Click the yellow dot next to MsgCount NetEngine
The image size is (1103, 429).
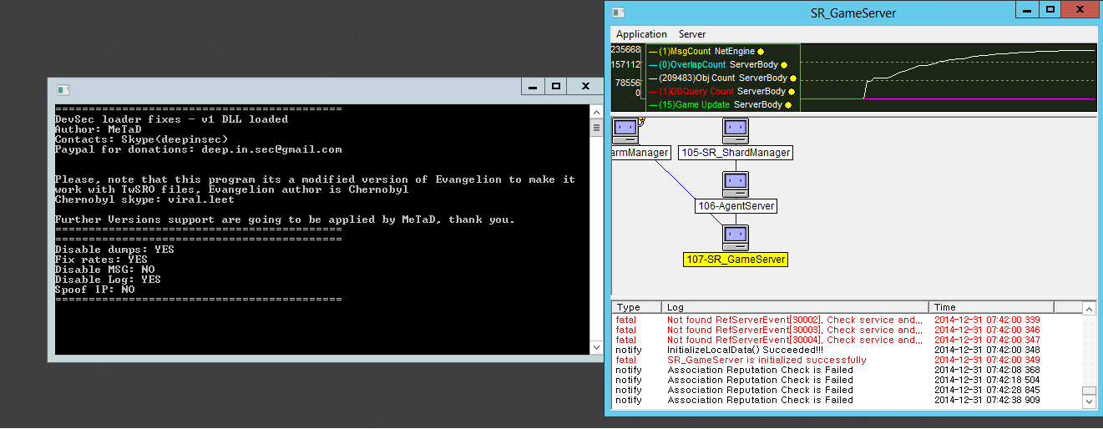click(761, 52)
